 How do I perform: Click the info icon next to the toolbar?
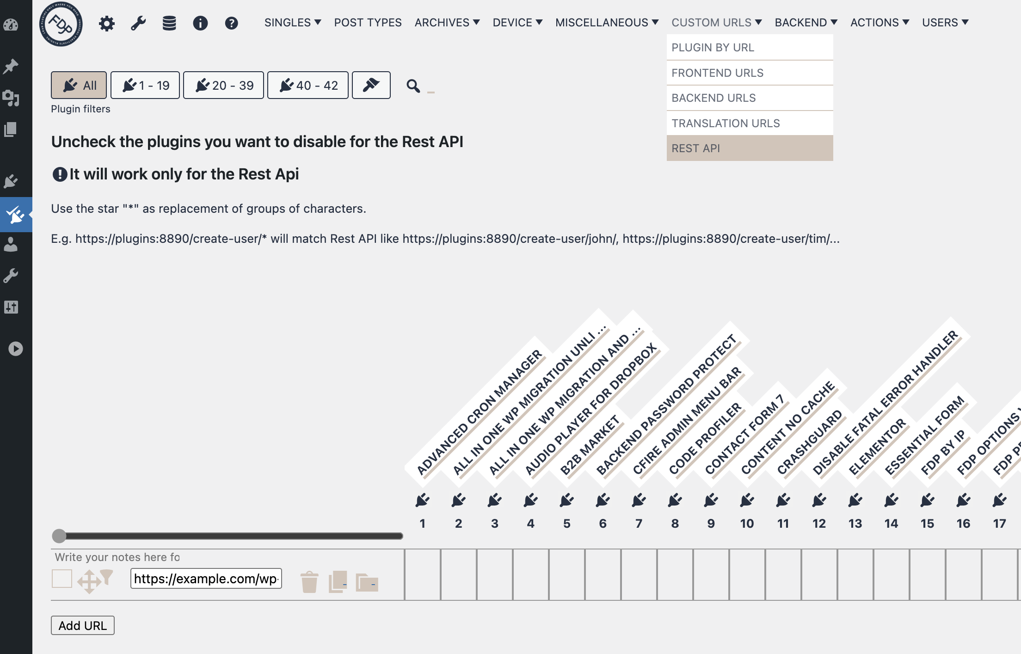[x=200, y=23]
